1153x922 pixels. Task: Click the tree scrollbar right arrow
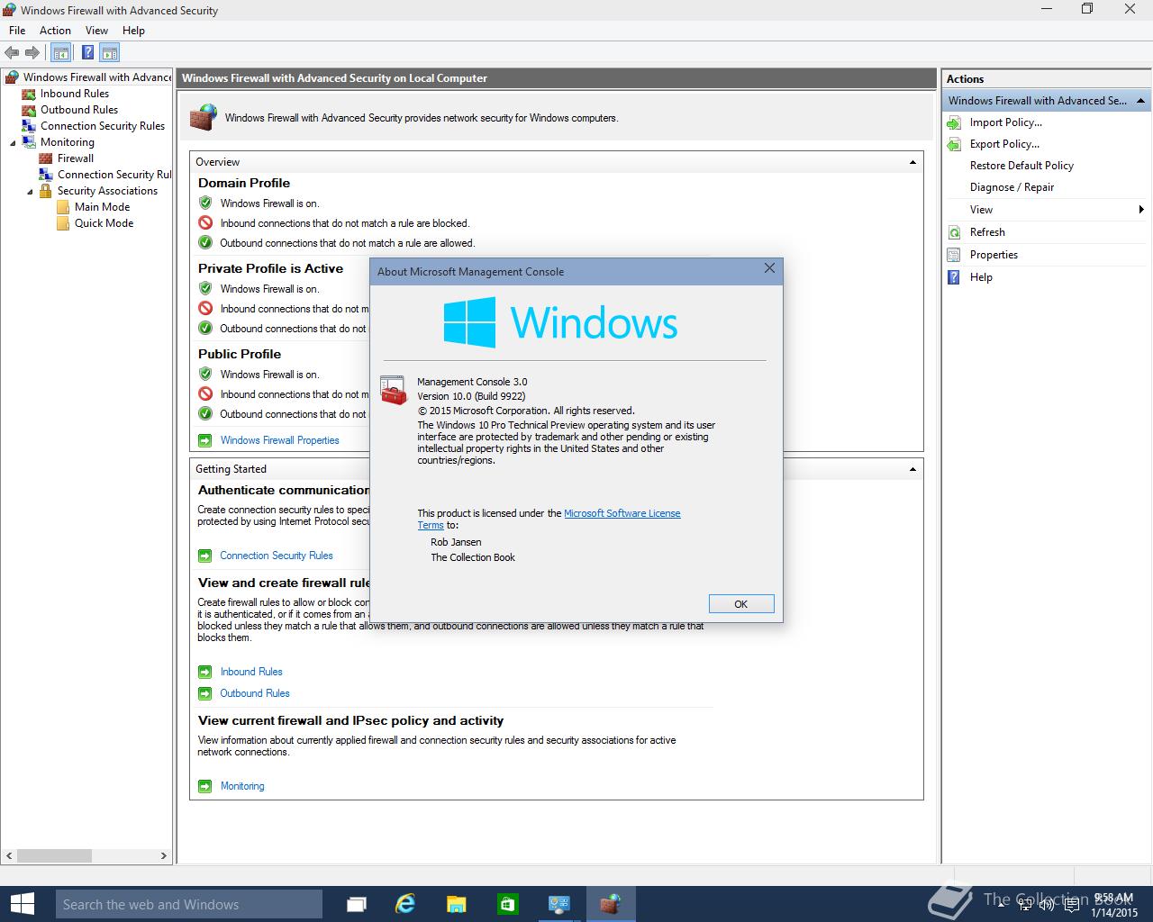164,855
